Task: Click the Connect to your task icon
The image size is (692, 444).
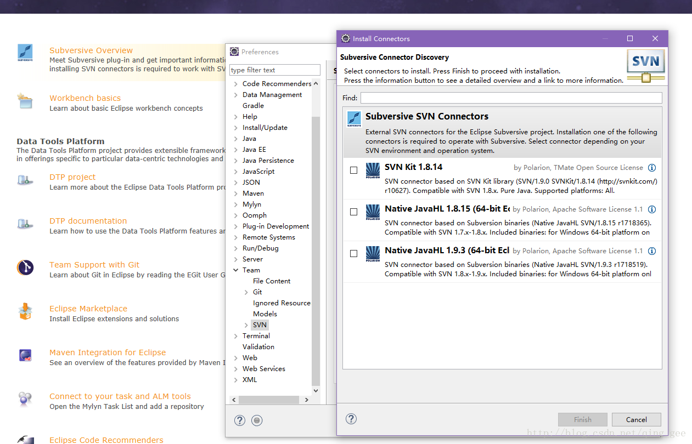Action: point(25,399)
